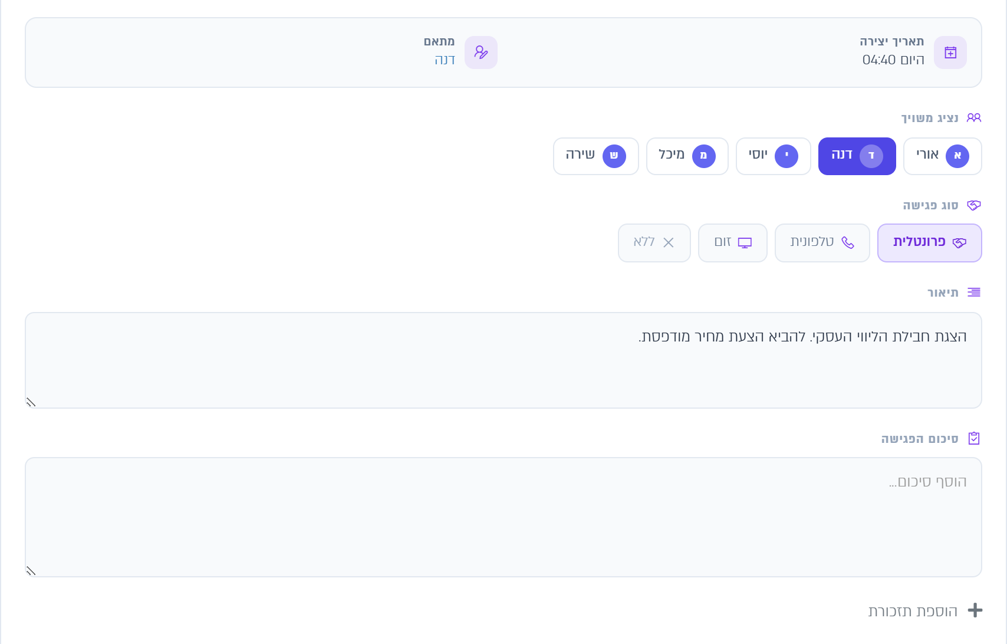Choose ללא meeting type
Image resolution: width=1007 pixels, height=644 pixels.
pyautogui.click(x=654, y=243)
